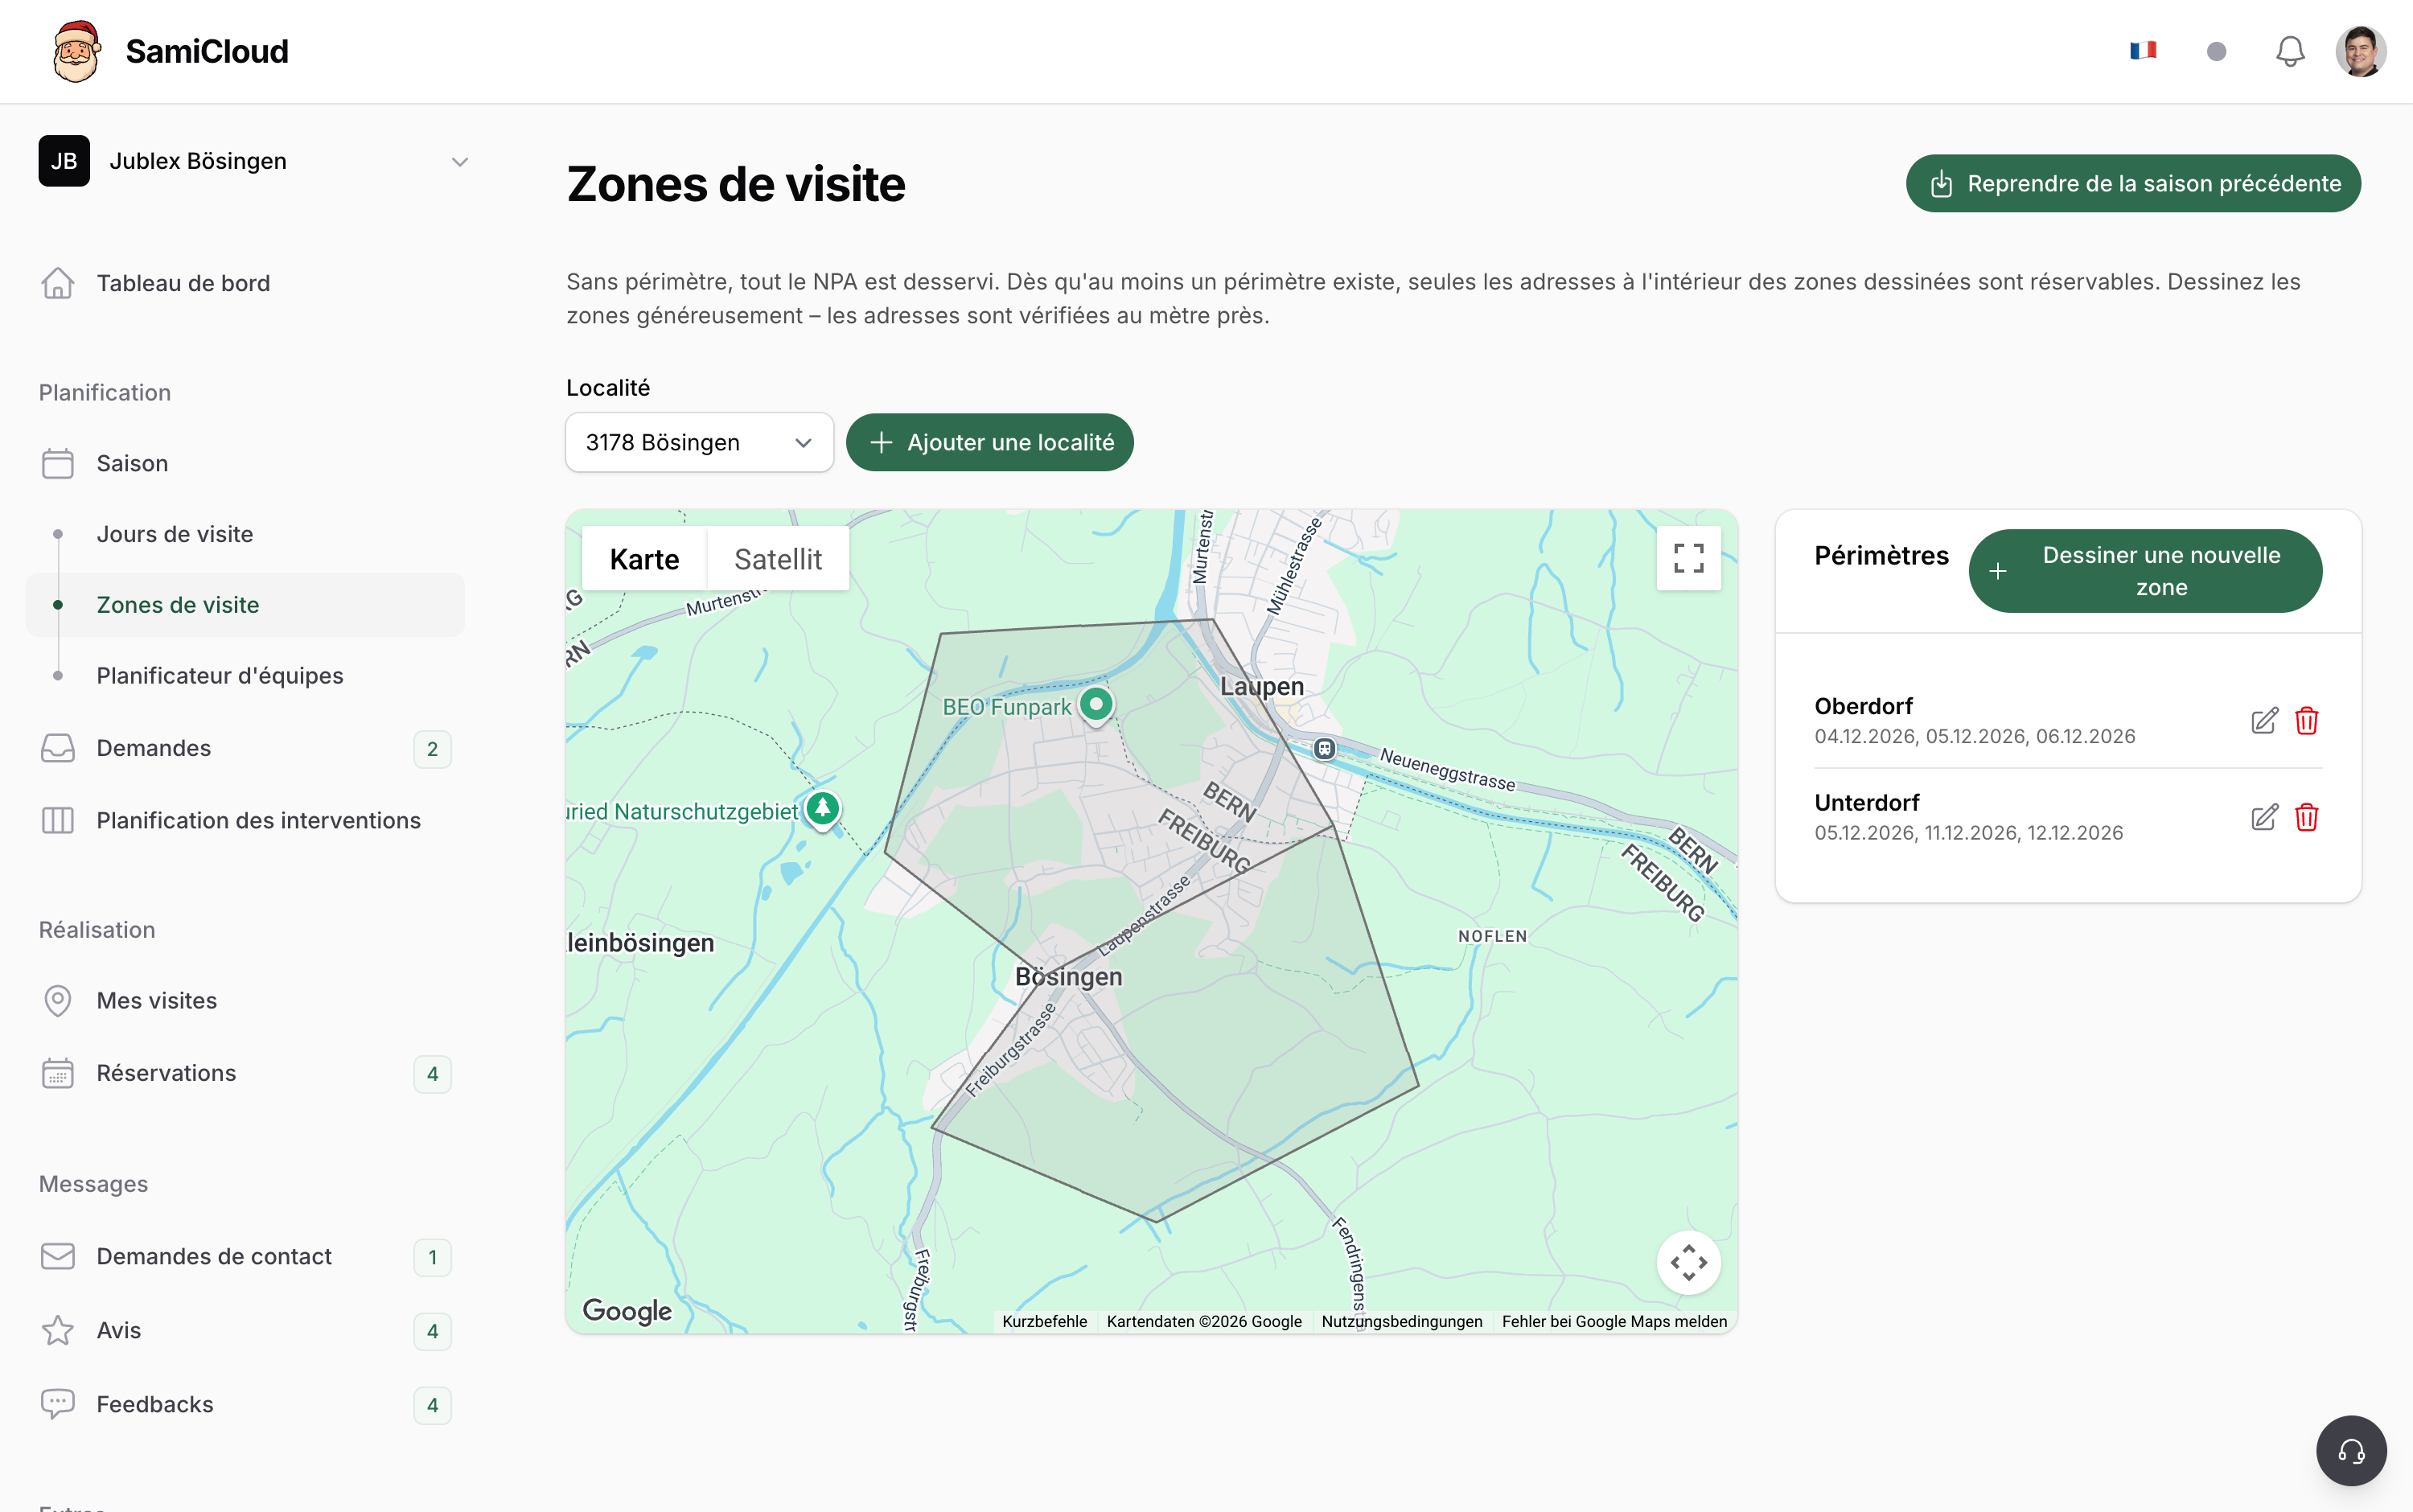Screen dimensions: 2413x1512
Task: Select the BEO Funpark map marker
Action: [x=1096, y=705]
